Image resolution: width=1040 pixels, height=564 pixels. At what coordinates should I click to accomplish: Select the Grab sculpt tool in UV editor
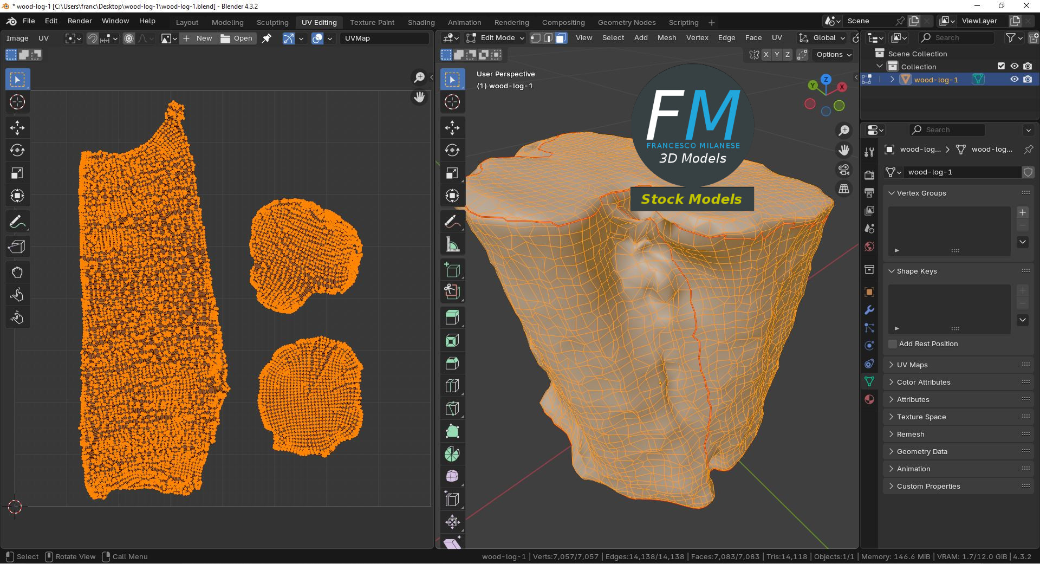[x=17, y=272]
